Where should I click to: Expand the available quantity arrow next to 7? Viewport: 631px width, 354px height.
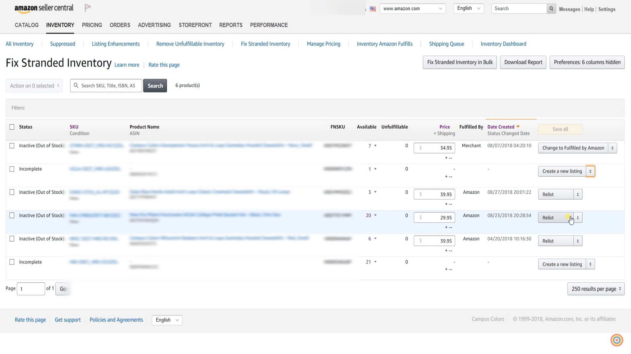(x=375, y=146)
